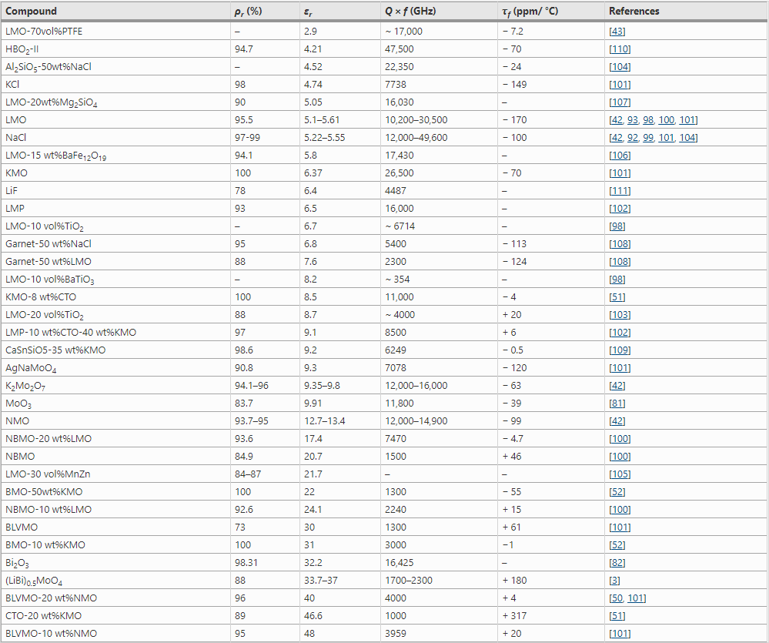The height and width of the screenshot is (643, 769).
Task: Select the compound cell AgNaMoO4
Action: click(x=31, y=368)
